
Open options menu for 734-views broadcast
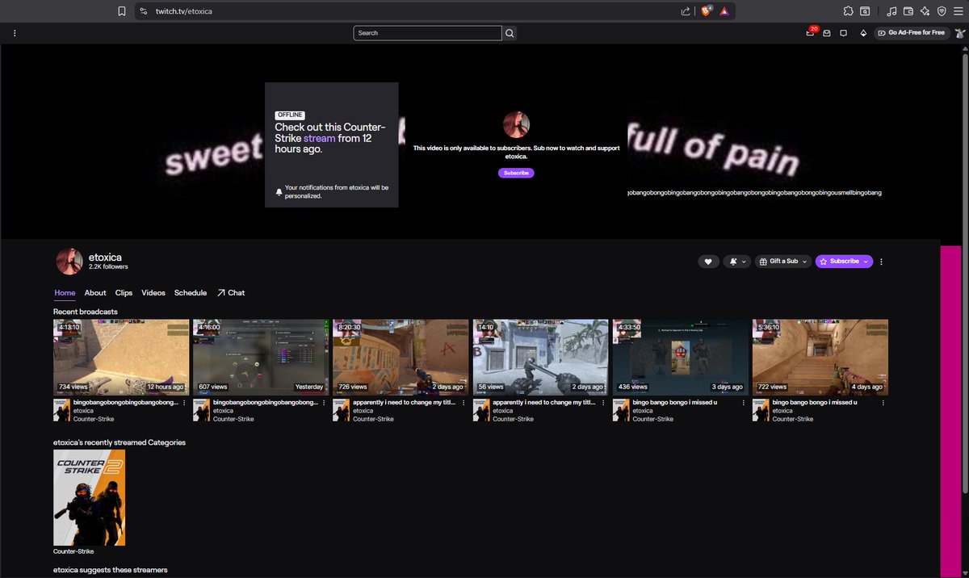pyautogui.click(x=183, y=402)
